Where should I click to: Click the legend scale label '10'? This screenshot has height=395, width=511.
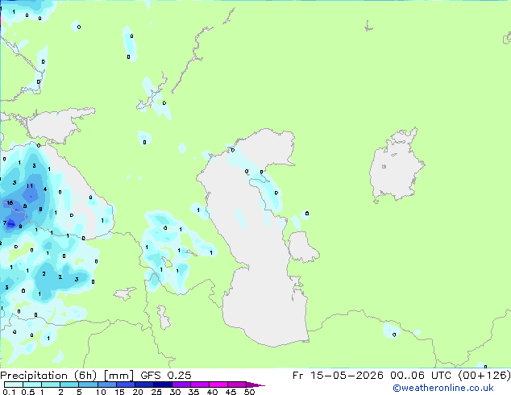tap(101, 392)
